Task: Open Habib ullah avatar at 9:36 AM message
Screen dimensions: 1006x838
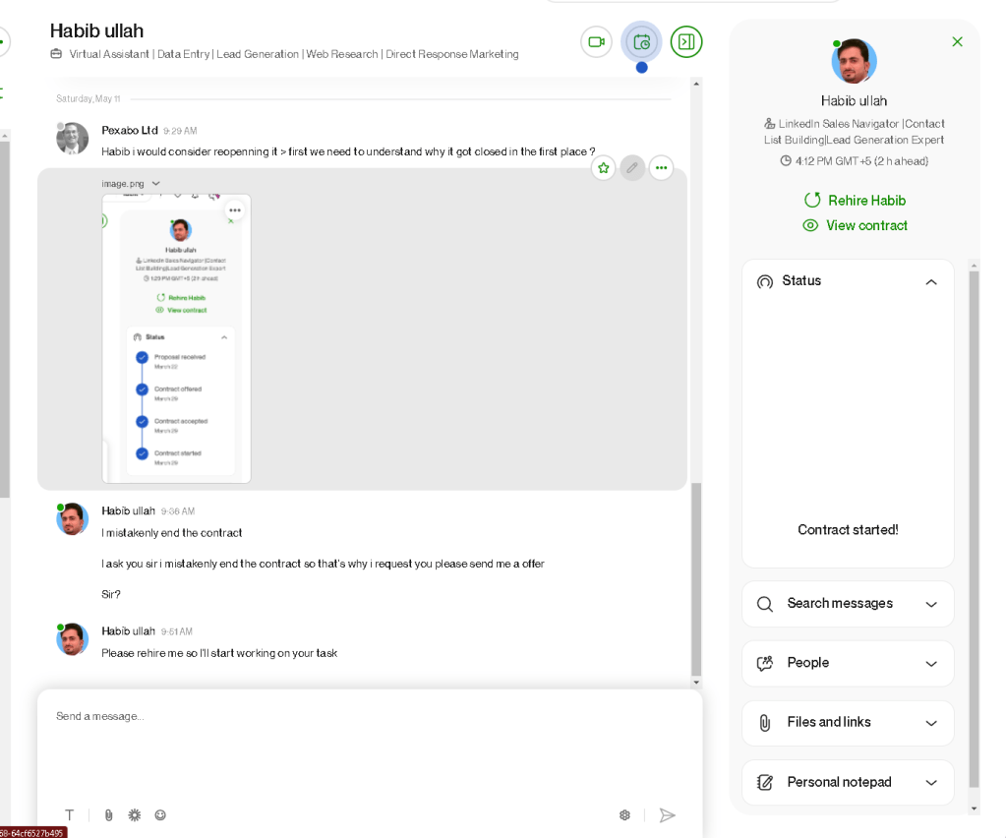Action: 72,519
